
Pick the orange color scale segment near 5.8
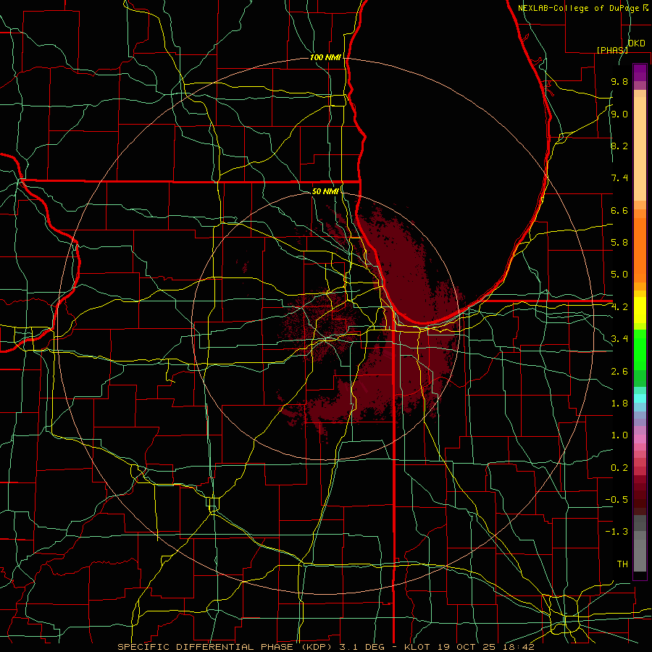640,250
